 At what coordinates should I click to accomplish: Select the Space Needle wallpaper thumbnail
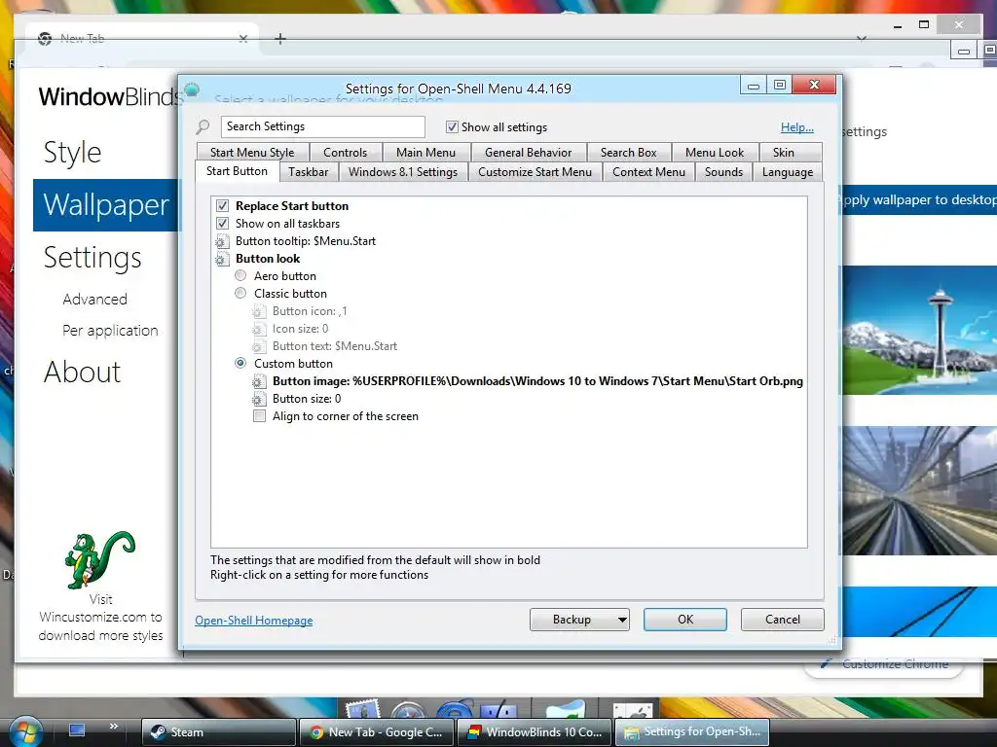[919, 331]
